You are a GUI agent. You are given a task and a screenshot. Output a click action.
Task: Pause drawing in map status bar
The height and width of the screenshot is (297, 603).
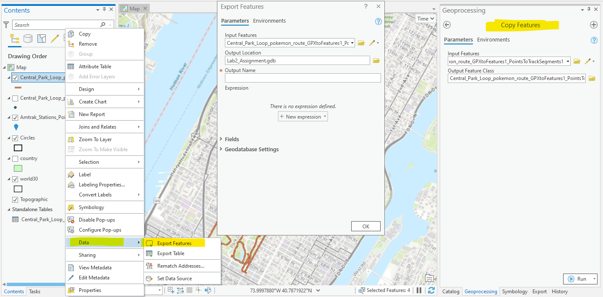pyautogui.click(x=419, y=290)
